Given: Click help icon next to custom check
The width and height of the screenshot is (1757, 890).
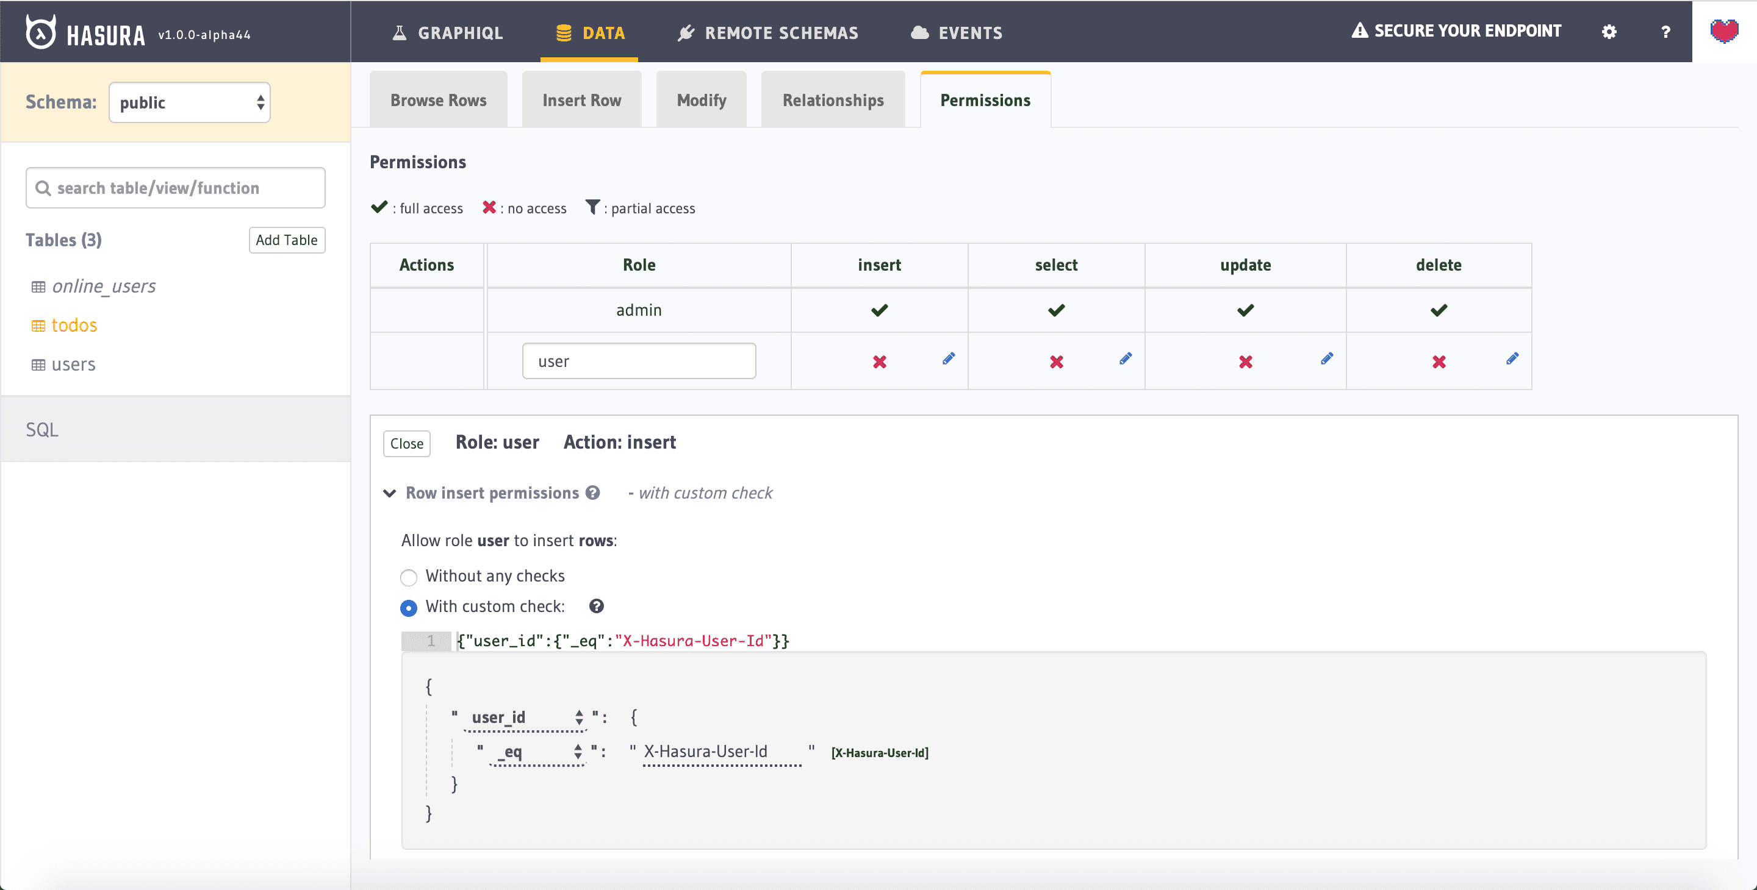Looking at the screenshot, I should pos(596,607).
